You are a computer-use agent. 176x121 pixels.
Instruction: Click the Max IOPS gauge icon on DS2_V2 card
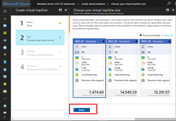tap(110, 63)
